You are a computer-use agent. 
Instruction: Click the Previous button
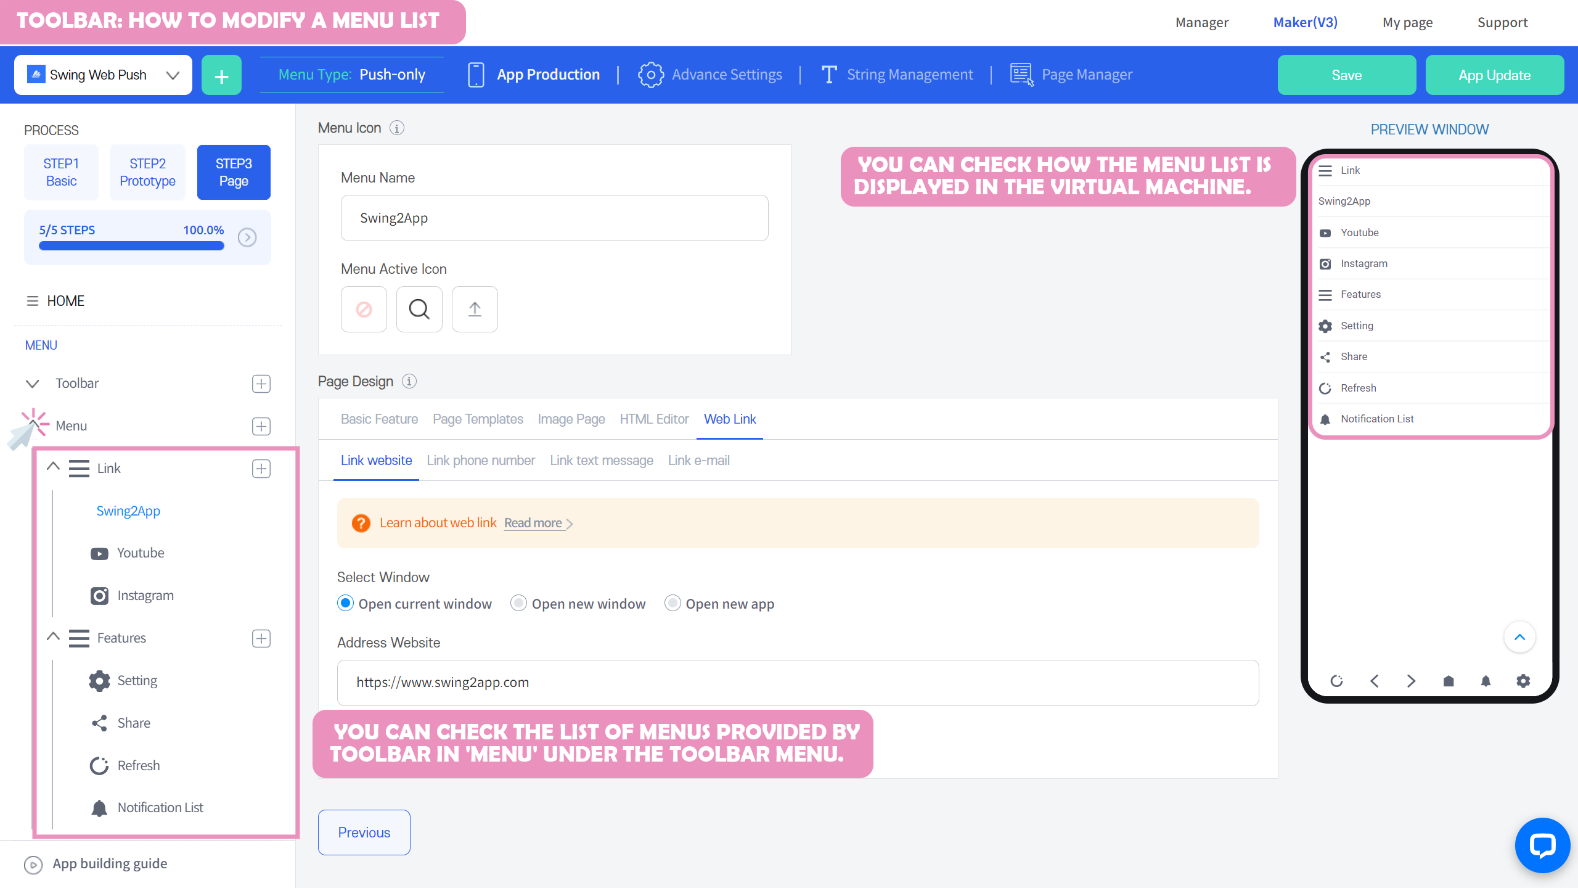[x=364, y=832]
